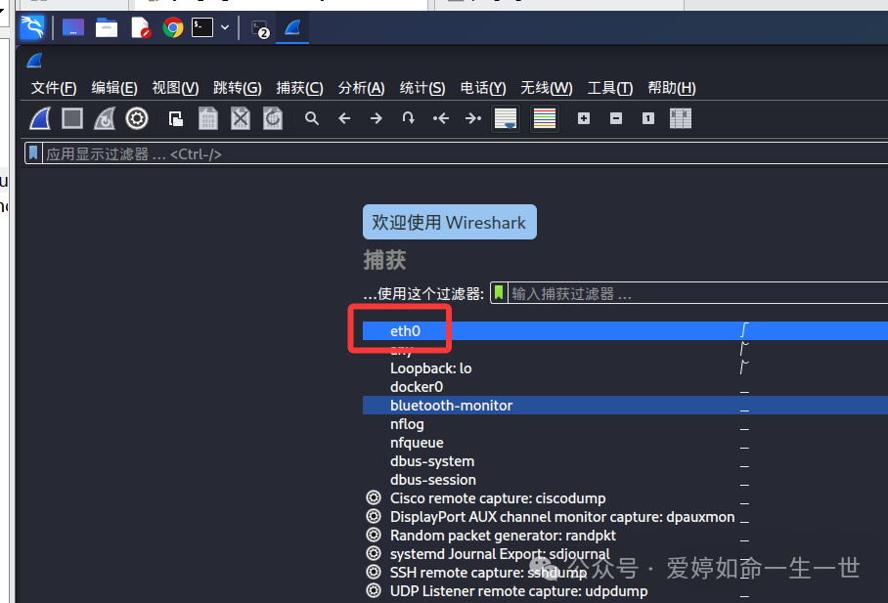Viewport: 888px width, 603px height.
Task: Select docker0 interface
Action: pos(625,387)
